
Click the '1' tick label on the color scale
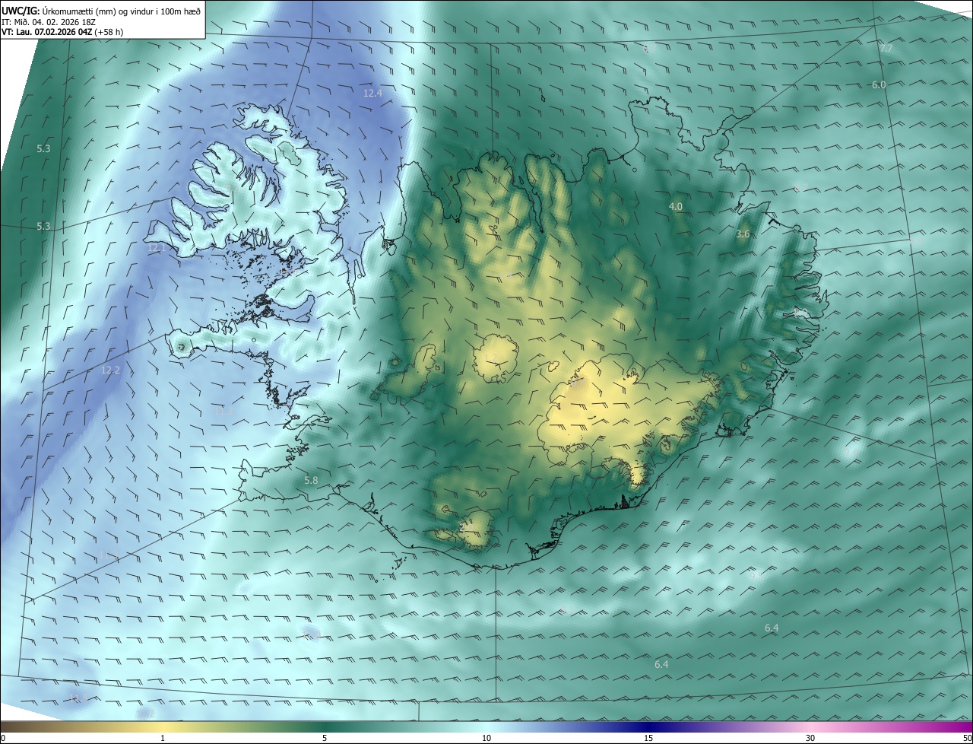163,738
